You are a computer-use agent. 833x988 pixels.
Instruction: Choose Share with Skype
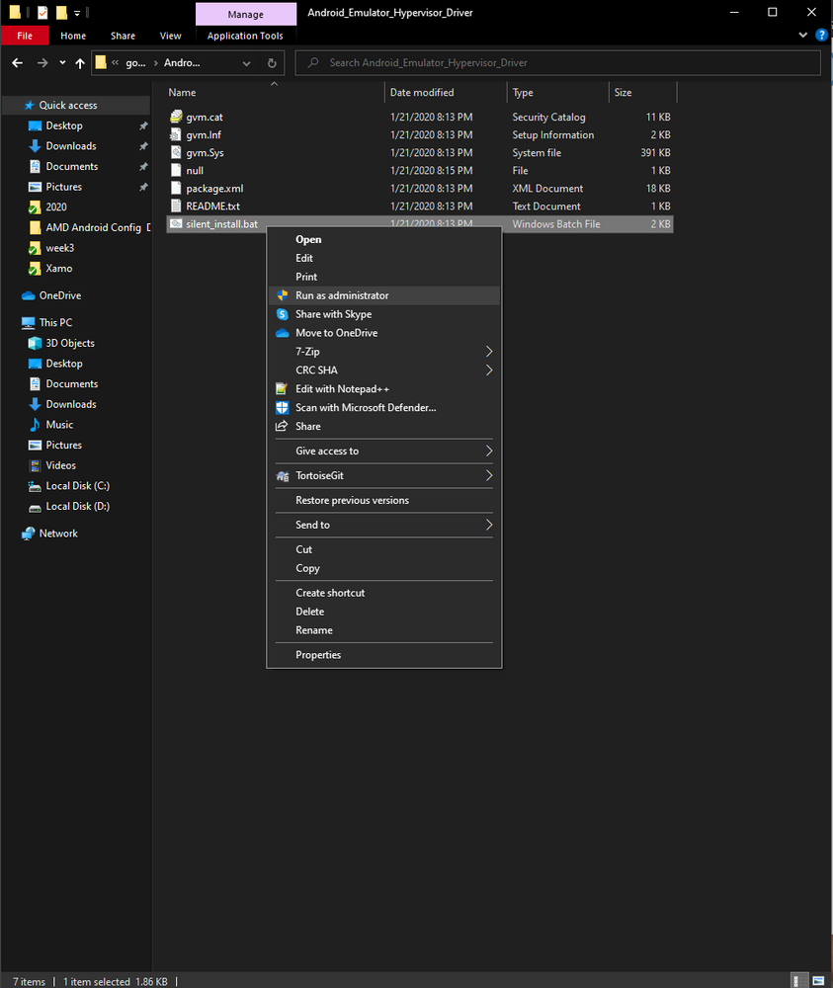[383, 314]
